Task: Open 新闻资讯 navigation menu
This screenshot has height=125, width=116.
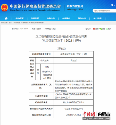Action: coord(35,19)
